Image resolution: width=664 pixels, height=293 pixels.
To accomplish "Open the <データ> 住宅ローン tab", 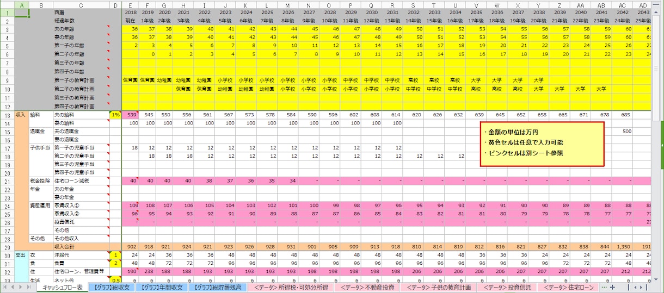I will pyautogui.click(x=568, y=287).
